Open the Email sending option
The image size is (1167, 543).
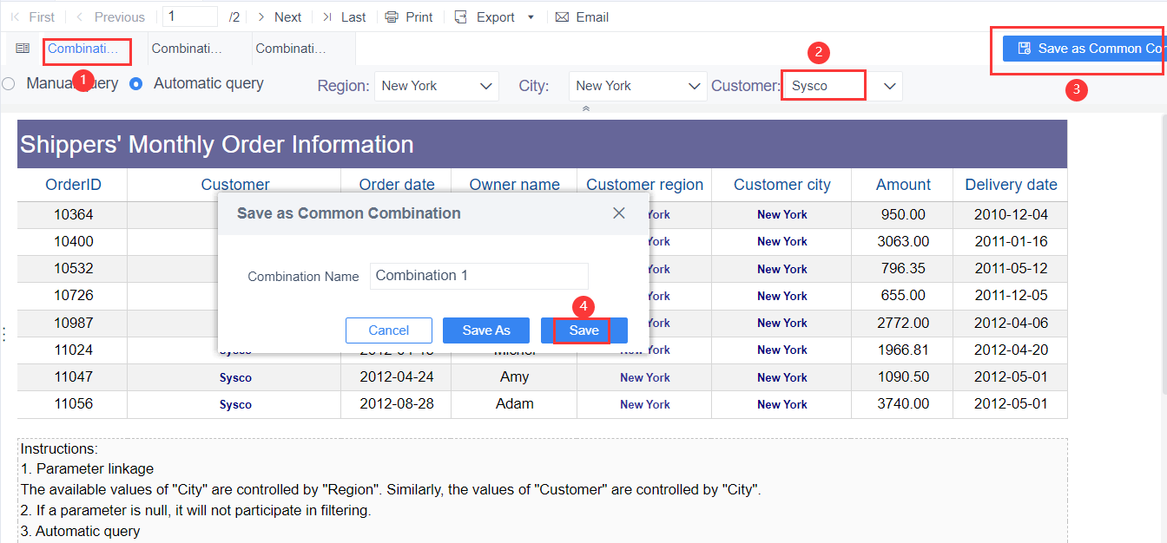click(x=581, y=16)
